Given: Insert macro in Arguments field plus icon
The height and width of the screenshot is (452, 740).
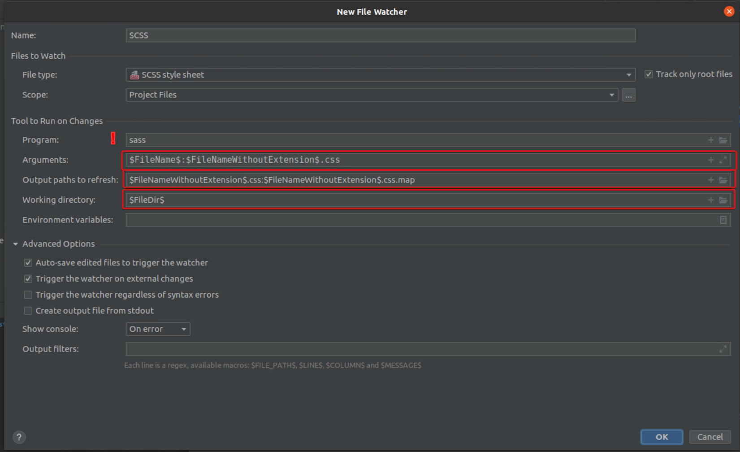Looking at the screenshot, I should click(711, 160).
